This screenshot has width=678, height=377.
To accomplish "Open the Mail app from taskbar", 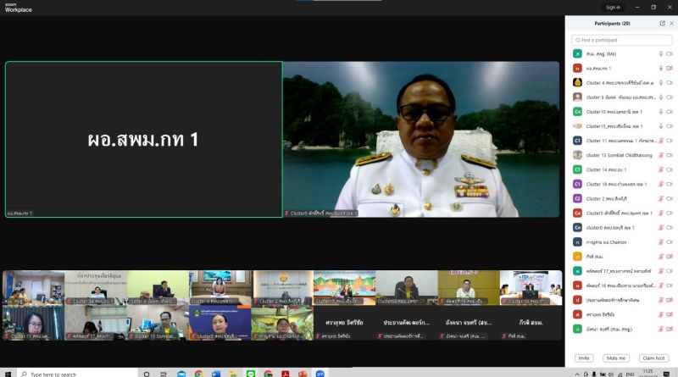I will tap(181, 374).
